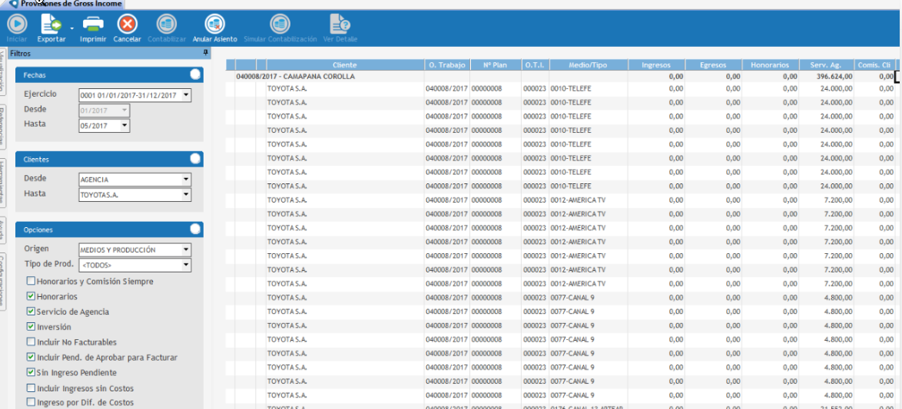Uncheck the Honorarios checkbox
Screen dimensions: 902x409
[x=31, y=297]
